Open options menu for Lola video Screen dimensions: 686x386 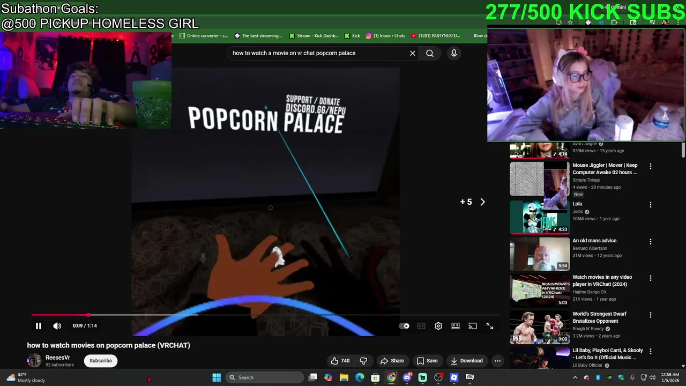point(651,205)
